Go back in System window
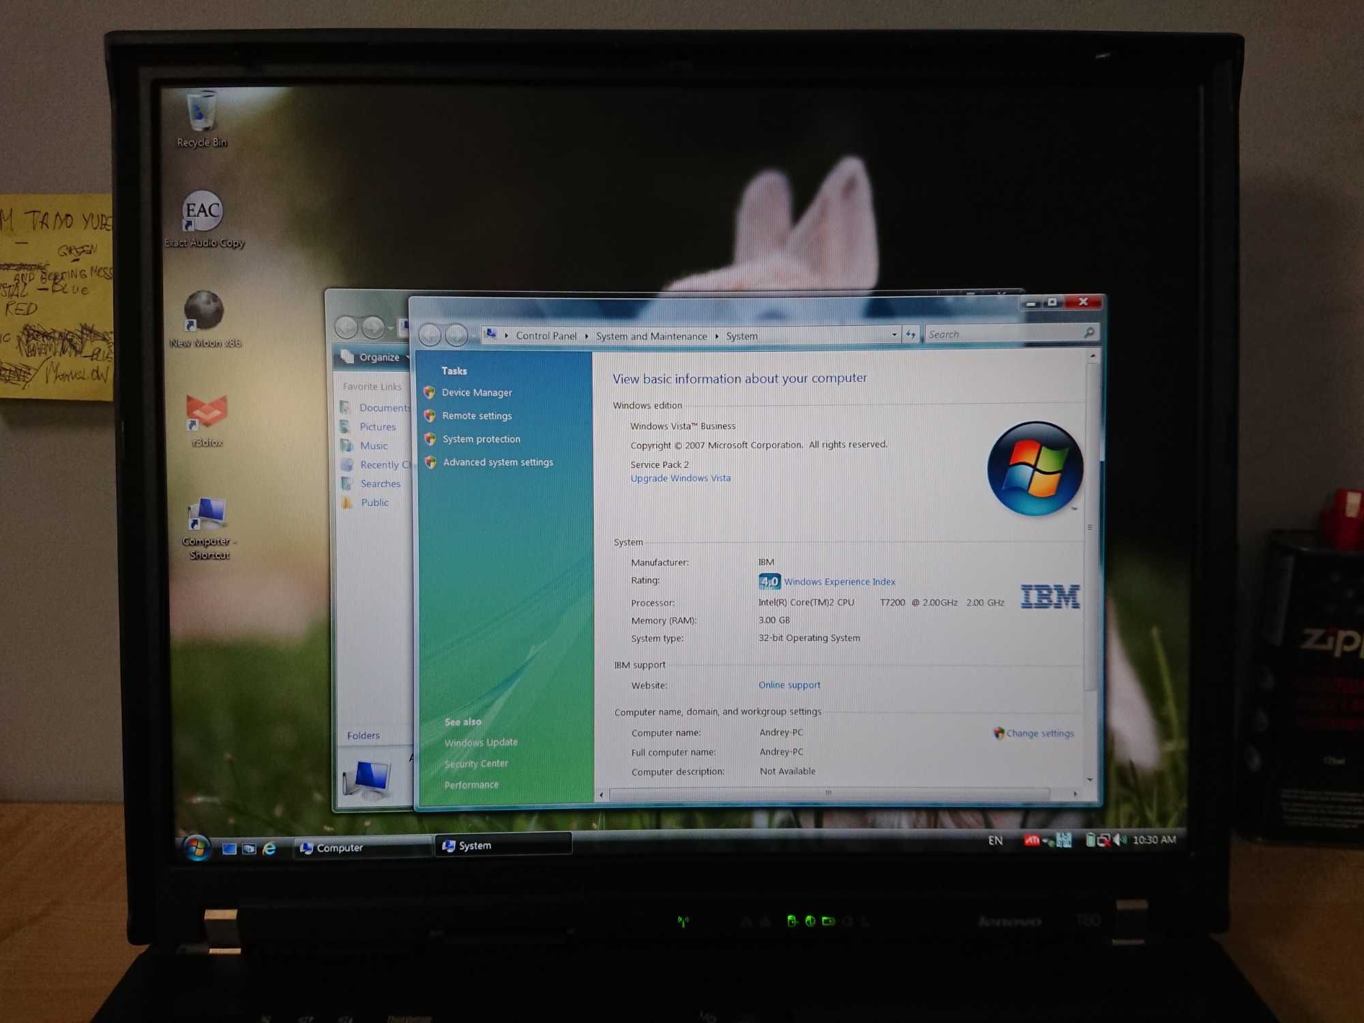Viewport: 1364px width, 1023px height. [x=430, y=335]
